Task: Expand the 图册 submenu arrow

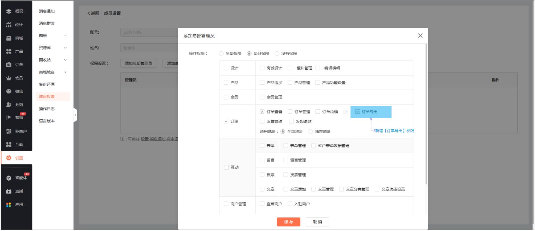Action: 65,36
